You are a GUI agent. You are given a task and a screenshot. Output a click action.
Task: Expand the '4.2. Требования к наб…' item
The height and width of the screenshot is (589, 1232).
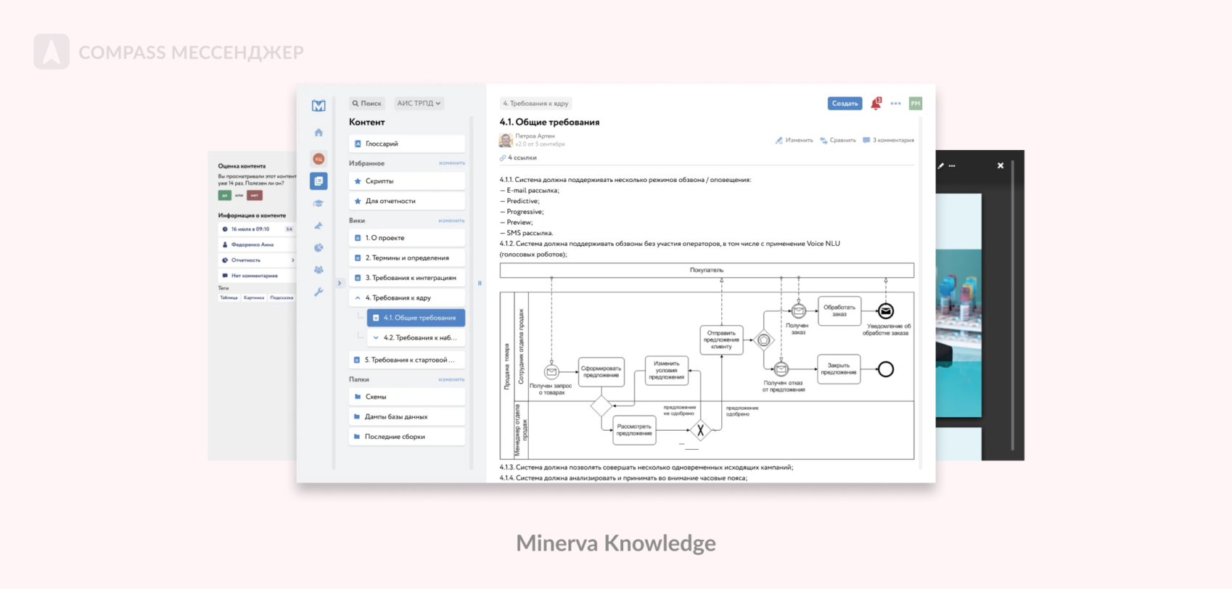pyautogui.click(x=376, y=338)
